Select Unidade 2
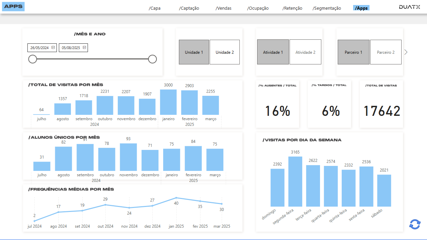The width and height of the screenshot is (427, 240). [224, 52]
